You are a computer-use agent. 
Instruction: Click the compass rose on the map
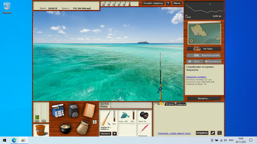(191, 41)
